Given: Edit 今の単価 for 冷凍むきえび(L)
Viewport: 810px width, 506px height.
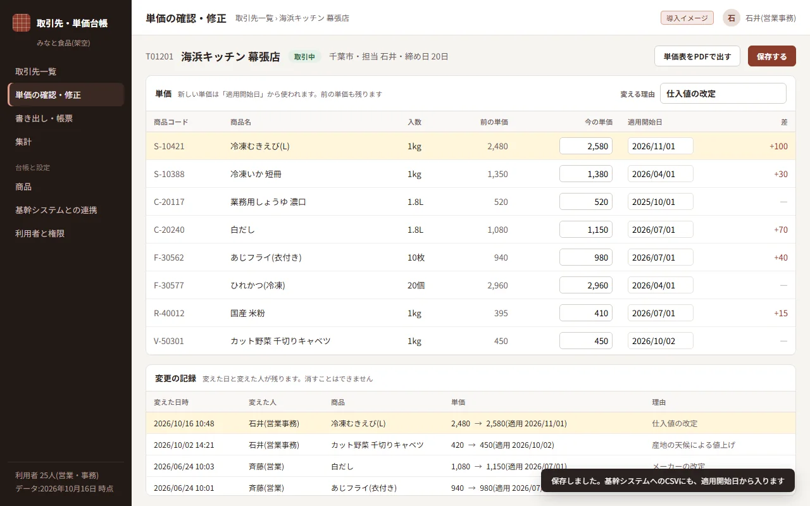Looking at the screenshot, I should (586, 146).
